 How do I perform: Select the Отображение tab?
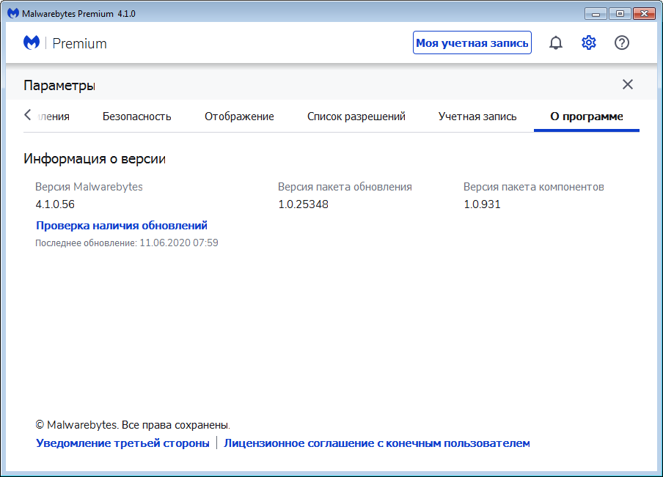tap(239, 117)
